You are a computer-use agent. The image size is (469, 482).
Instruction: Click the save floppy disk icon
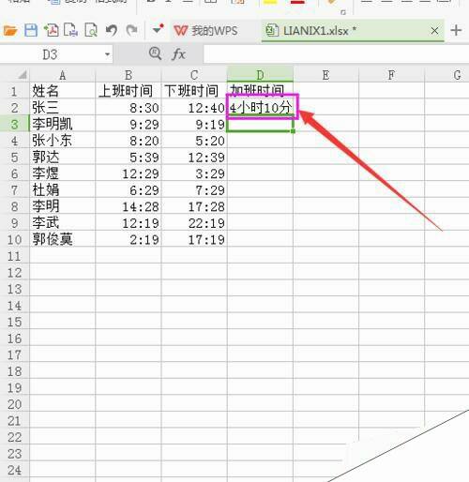(31, 31)
